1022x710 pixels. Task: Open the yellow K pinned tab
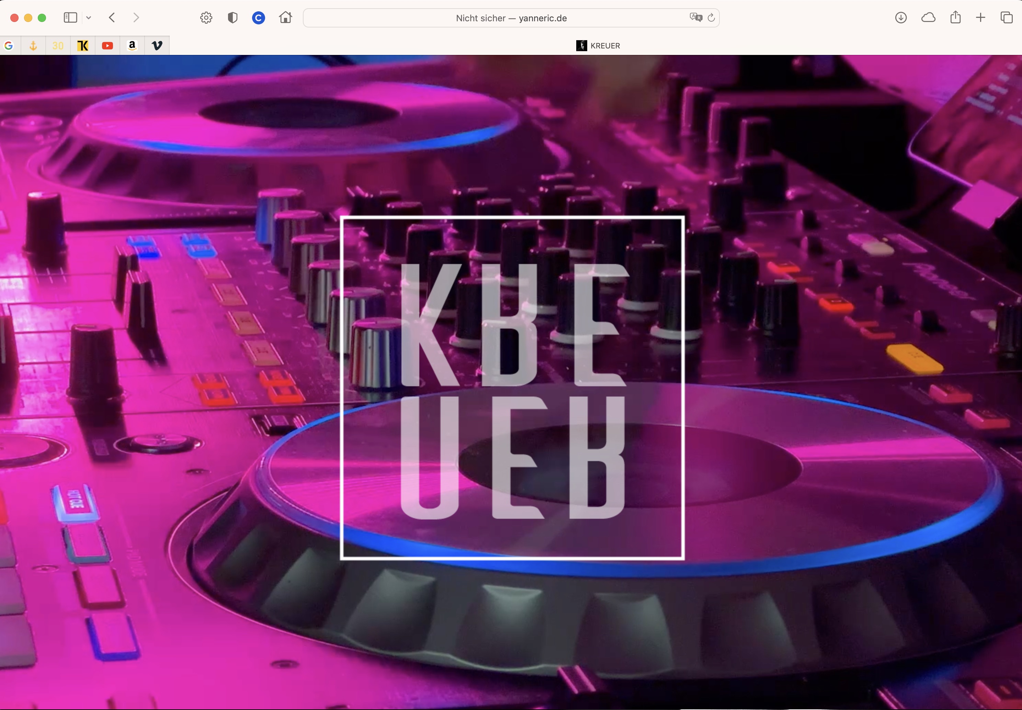(x=83, y=45)
